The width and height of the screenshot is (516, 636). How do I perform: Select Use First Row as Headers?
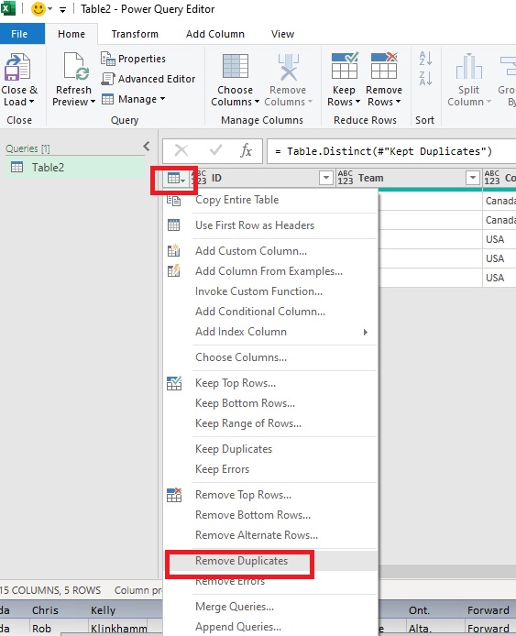[x=270, y=225]
